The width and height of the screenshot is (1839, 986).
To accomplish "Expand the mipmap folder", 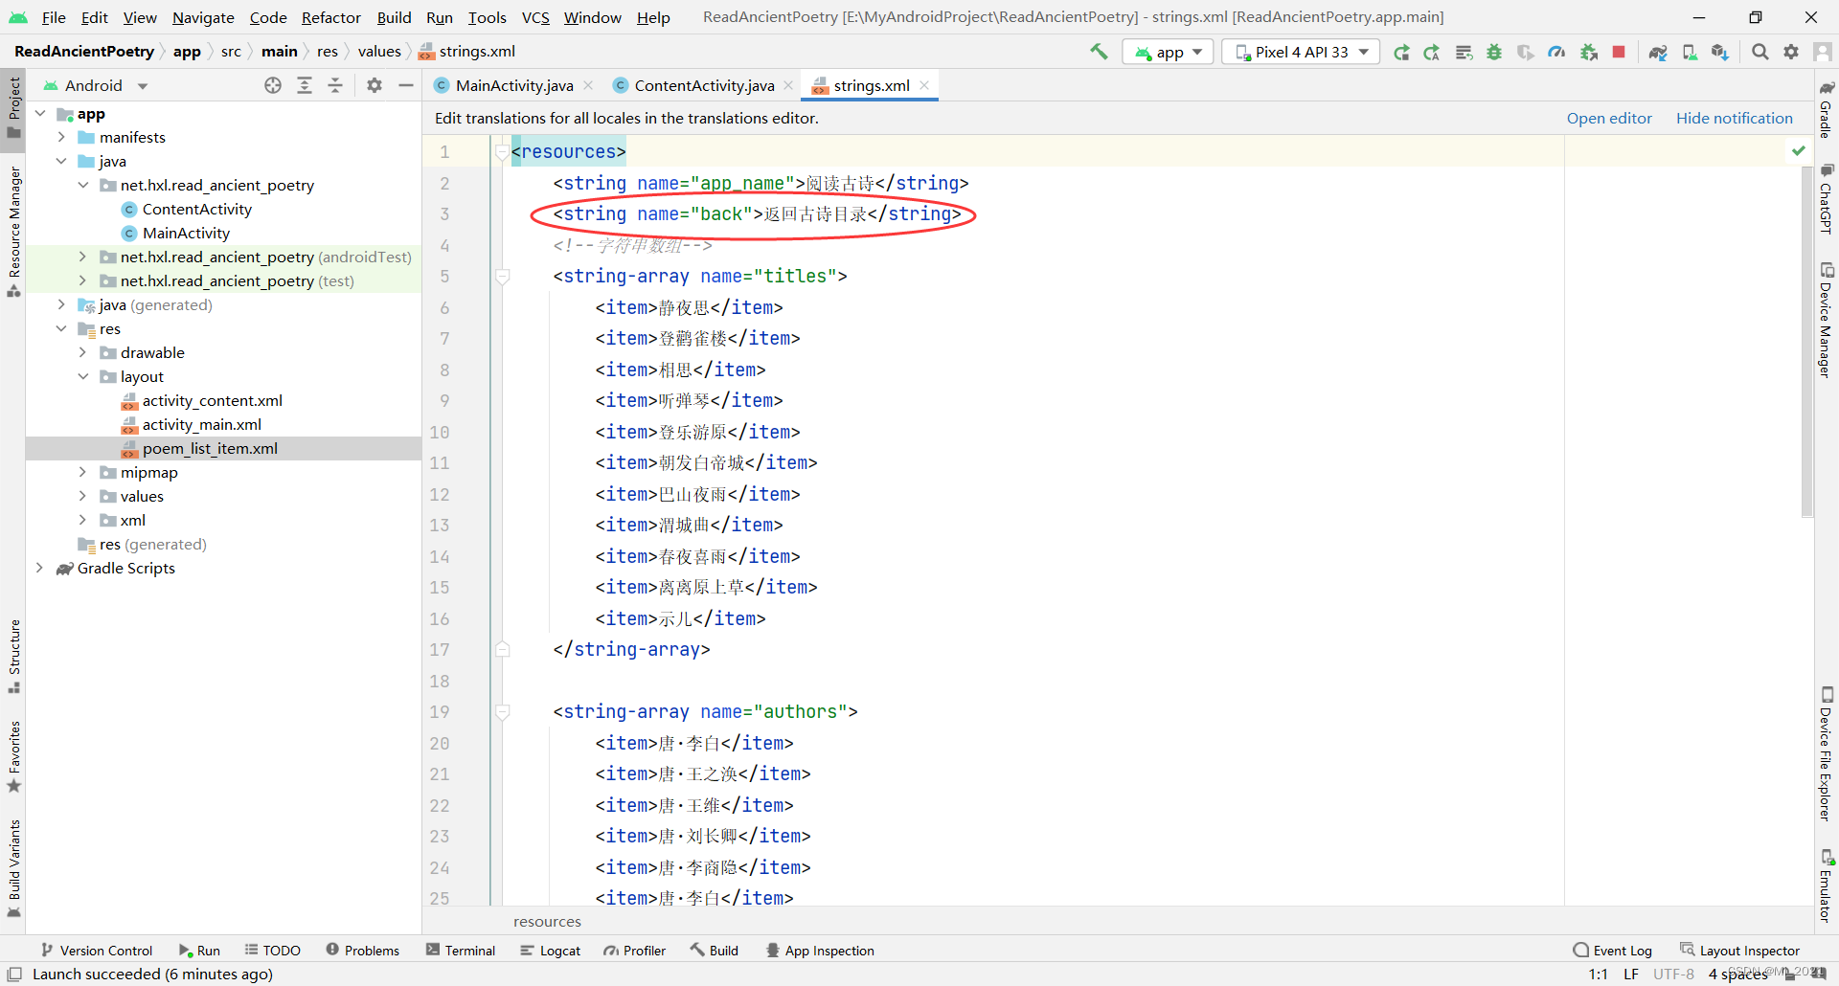I will click(x=83, y=472).
